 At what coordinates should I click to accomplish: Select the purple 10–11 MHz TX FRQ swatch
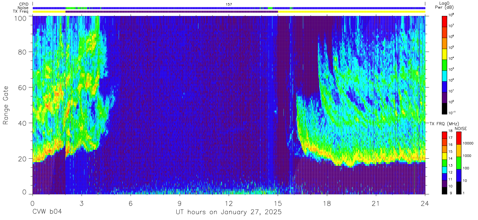point(445,184)
